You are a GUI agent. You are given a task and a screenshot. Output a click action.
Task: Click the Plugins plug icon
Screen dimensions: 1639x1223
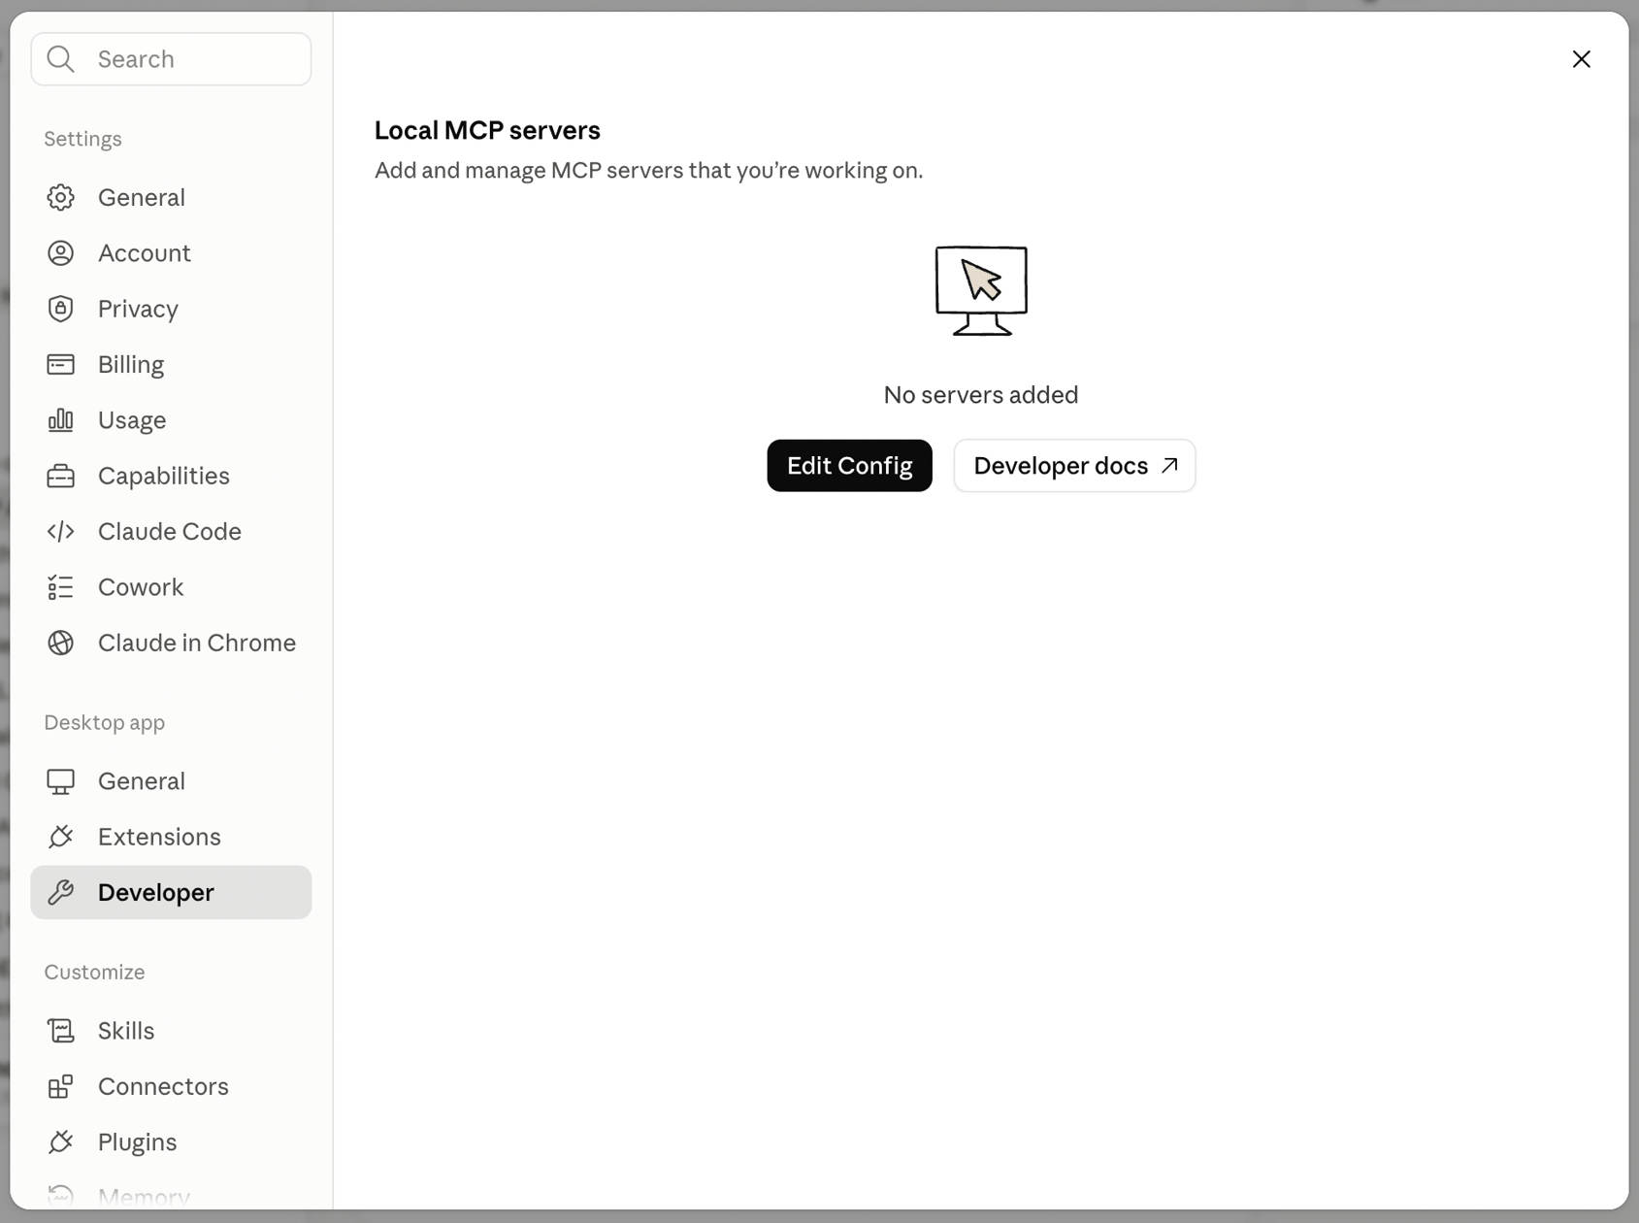60,1142
